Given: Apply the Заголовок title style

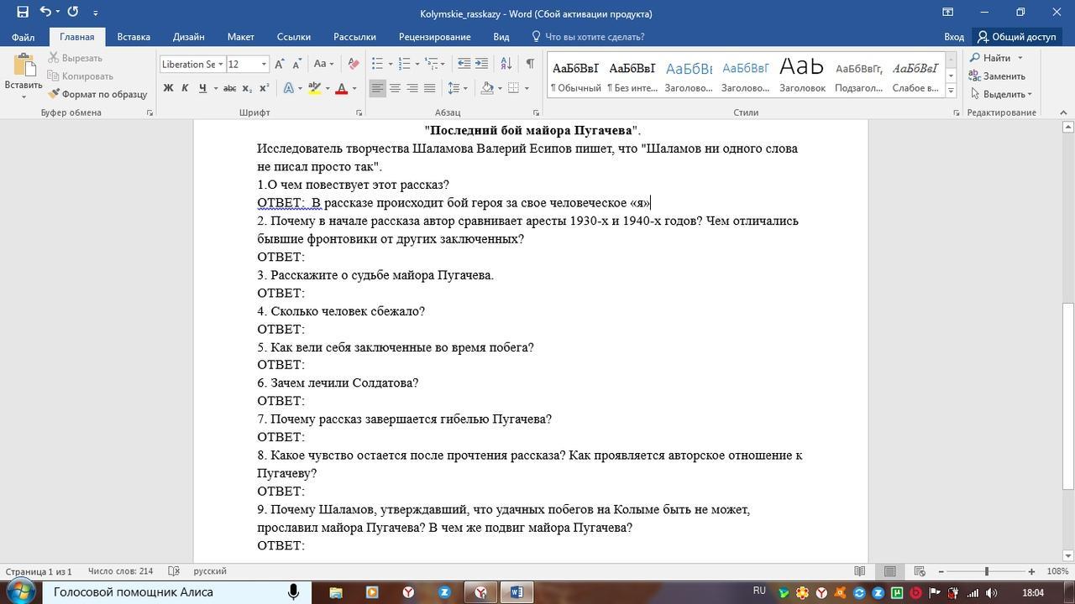Looking at the screenshot, I should pos(802,75).
